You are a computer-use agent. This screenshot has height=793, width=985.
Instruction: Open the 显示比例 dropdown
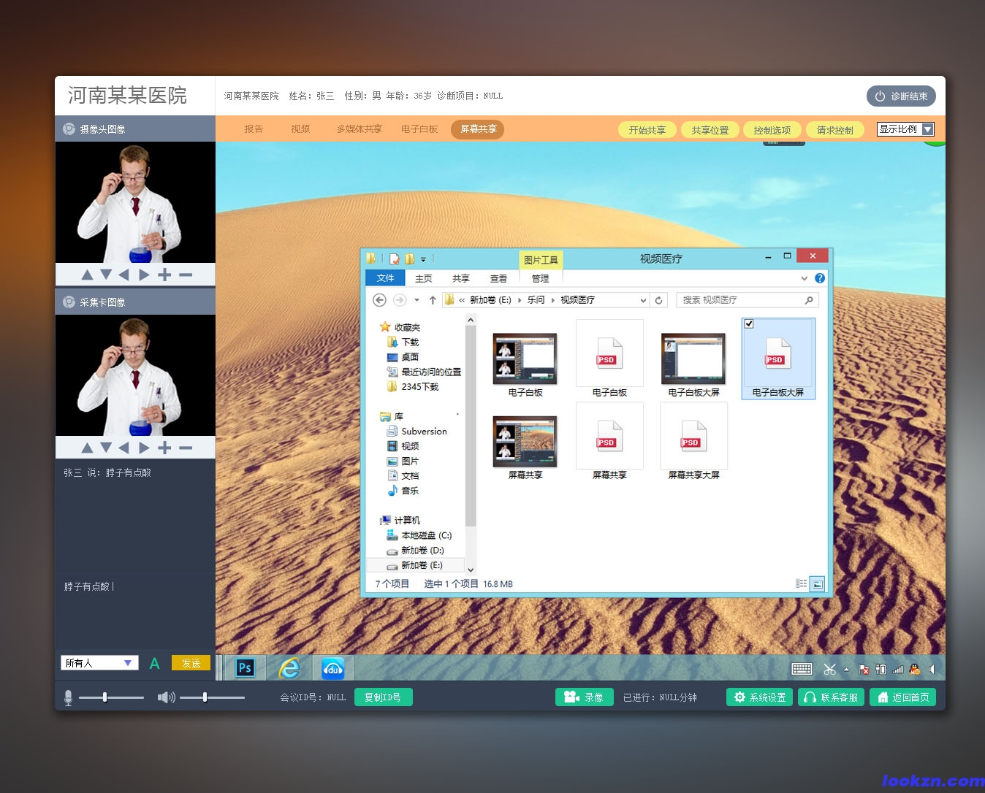(x=927, y=129)
